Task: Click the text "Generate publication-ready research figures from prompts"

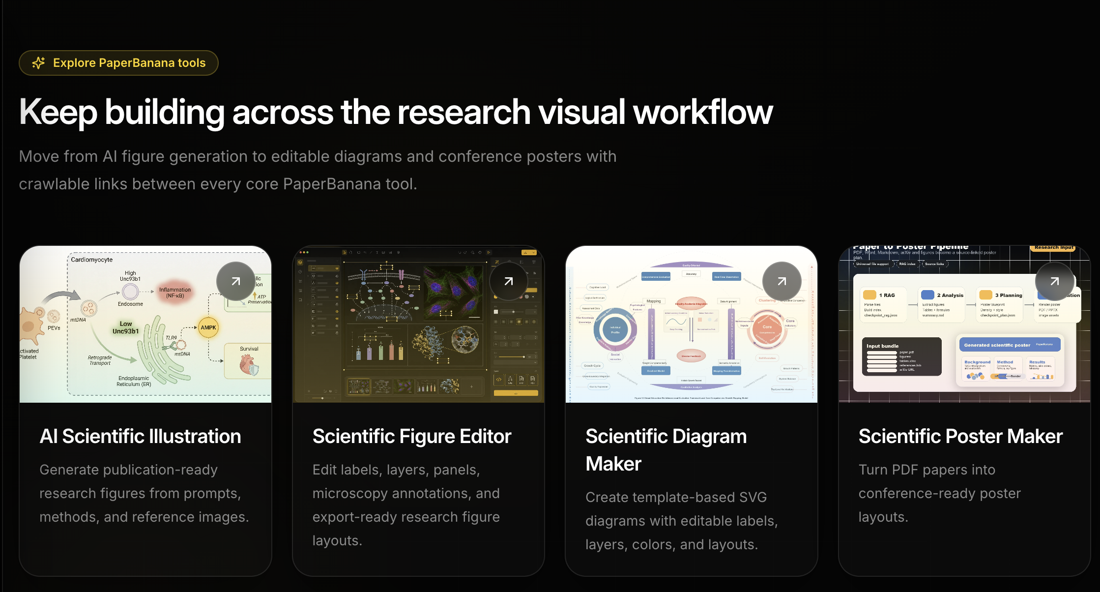Action: (145, 493)
